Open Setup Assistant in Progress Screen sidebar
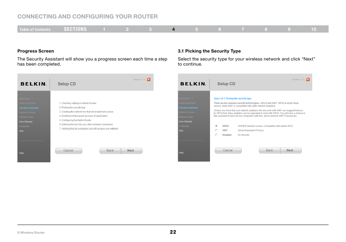346x242 pixels. [27, 103]
